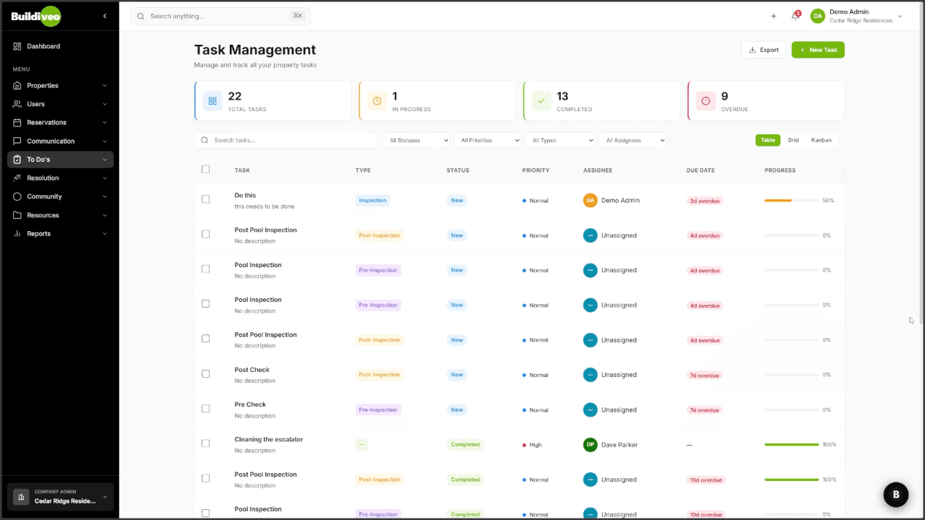Switch to the Kanban view tab

(x=821, y=140)
